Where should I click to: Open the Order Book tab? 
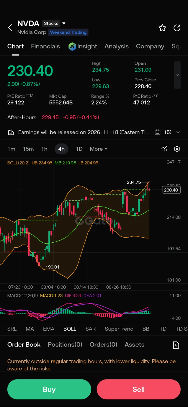tap(24, 345)
